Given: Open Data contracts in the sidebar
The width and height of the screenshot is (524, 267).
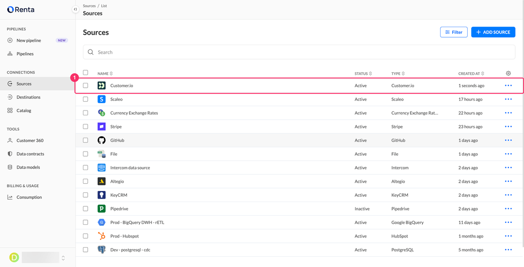Looking at the screenshot, I should click(37, 154).
